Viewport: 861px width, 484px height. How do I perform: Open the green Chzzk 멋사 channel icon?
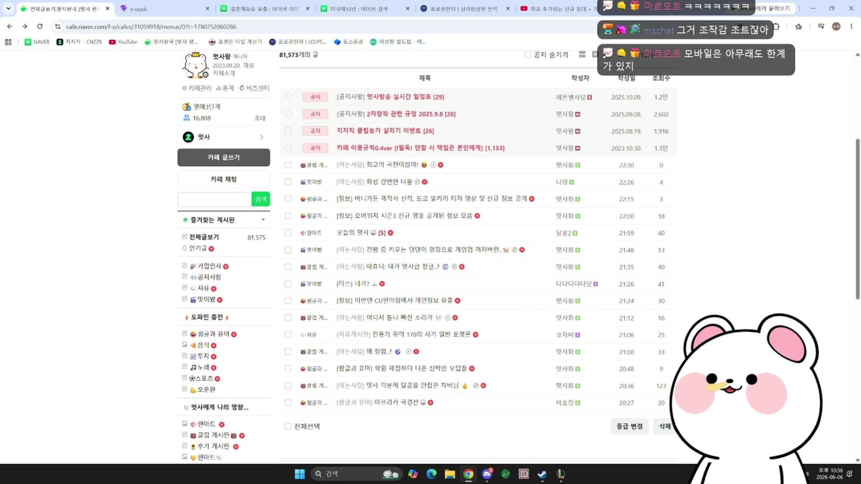[x=188, y=137]
